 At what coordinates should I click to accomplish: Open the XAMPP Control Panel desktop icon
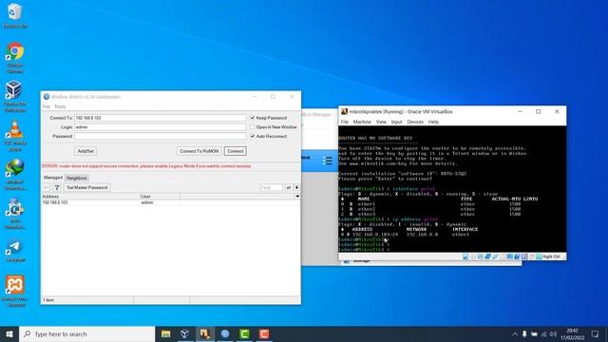click(x=15, y=291)
